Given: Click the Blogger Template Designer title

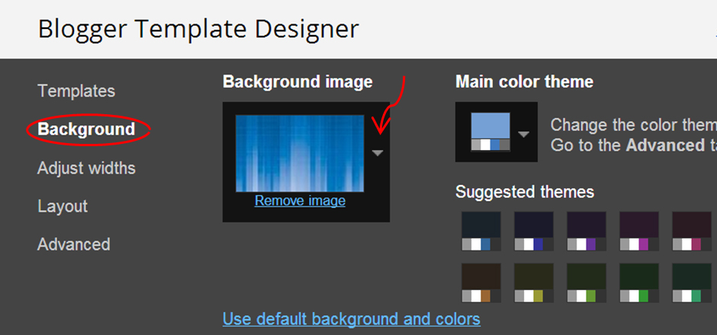Looking at the screenshot, I should 198,29.
